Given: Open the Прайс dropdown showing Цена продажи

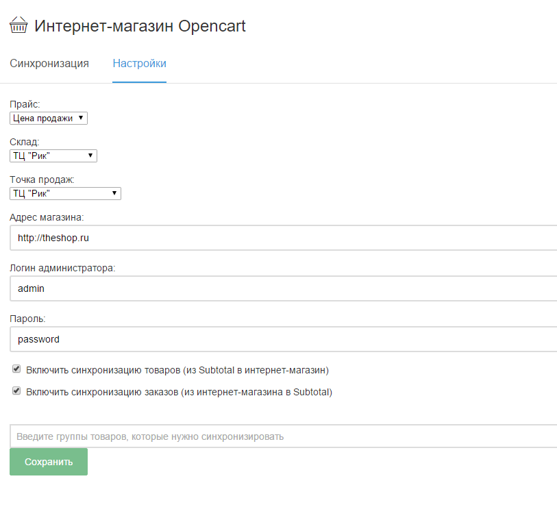Looking at the screenshot, I should coord(49,119).
